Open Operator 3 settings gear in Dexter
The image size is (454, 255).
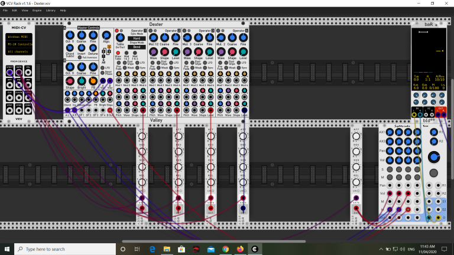click(x=189, y=31)
